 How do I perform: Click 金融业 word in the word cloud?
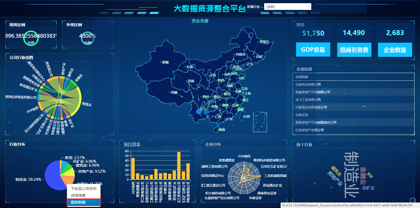coord(363,176)
